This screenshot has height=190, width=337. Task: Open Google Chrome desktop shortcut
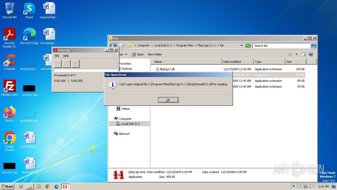[9, 142]
